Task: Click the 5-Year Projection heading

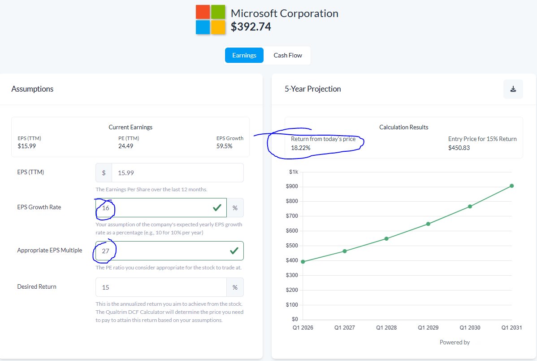Action: click(313, 89)
